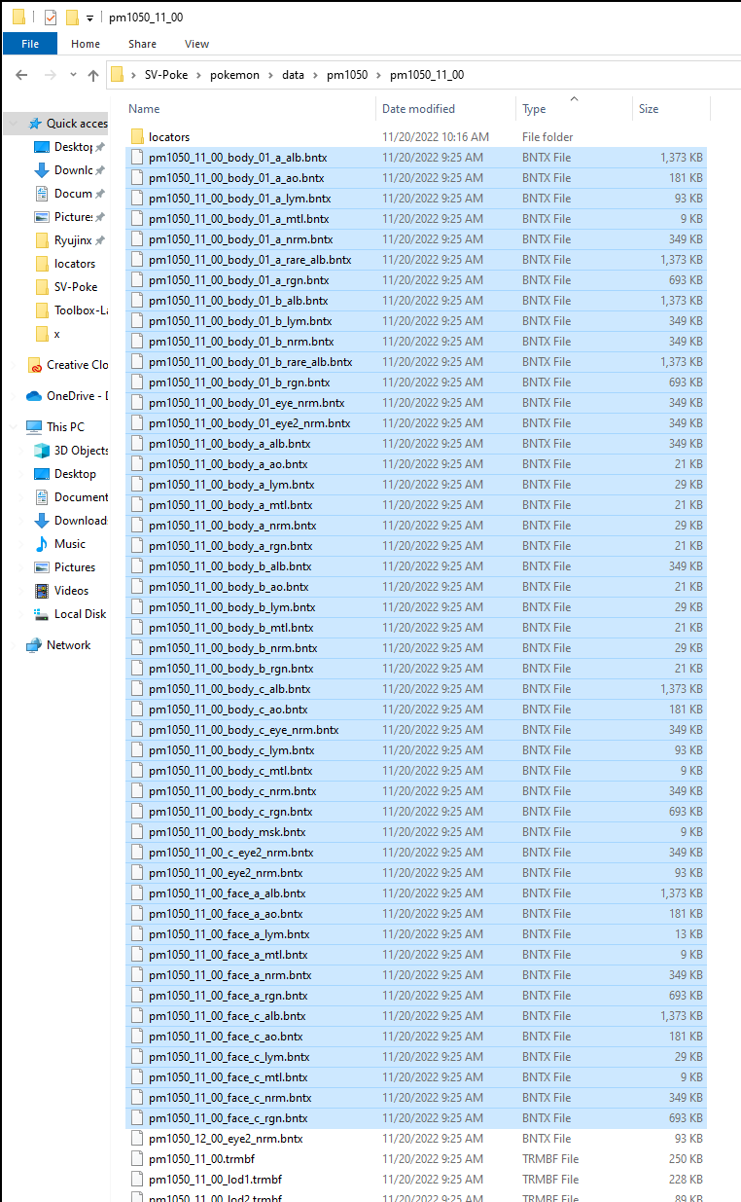Click the Local Disk drive icon

click(42, 614)
